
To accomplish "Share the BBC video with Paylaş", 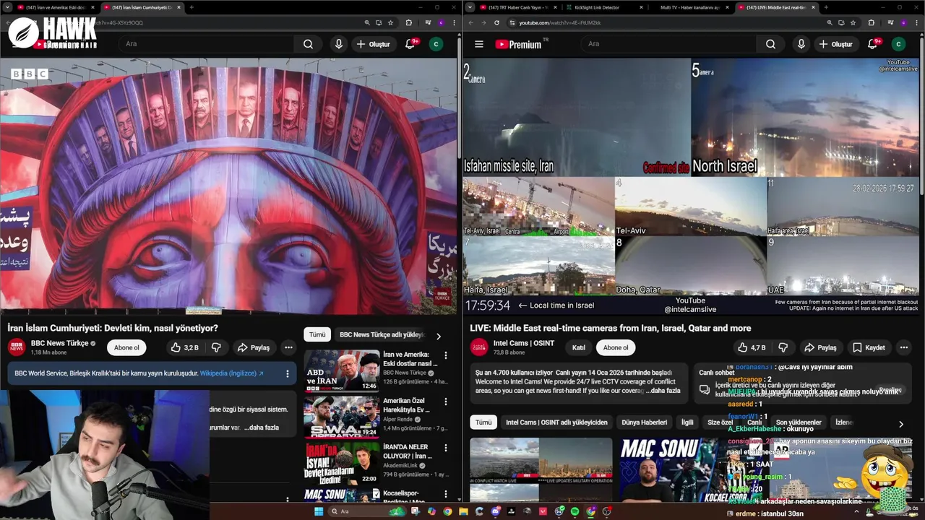I will click(x=253, y=347).
